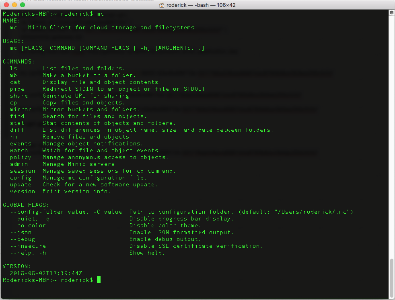Click the text 'Manage anonymous access to objects.'
The width and height of the screenshot is (395, 300).
tap(105, 157)
